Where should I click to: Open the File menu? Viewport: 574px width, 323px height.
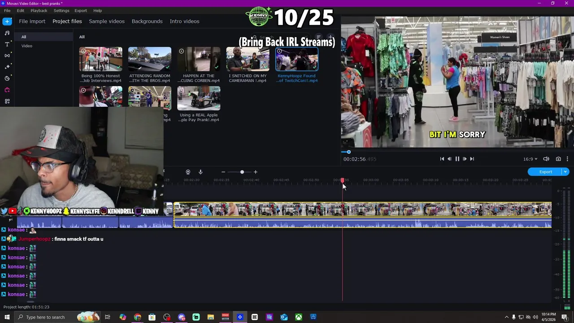[7, 10]
